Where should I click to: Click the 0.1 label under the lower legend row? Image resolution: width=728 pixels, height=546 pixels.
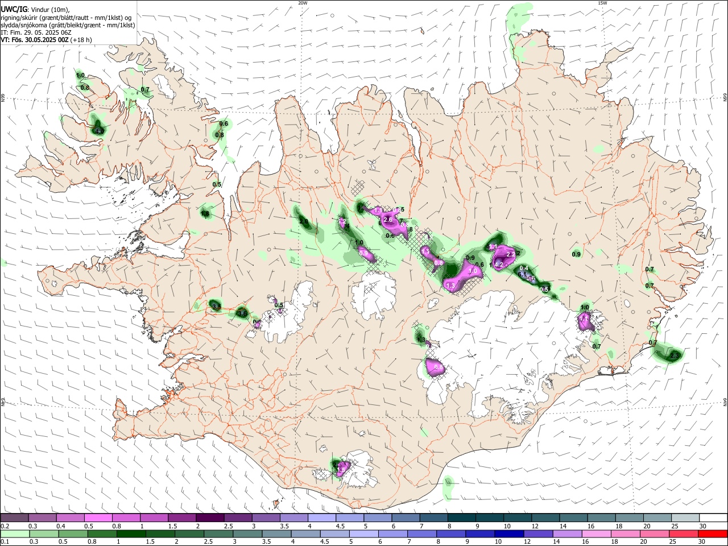pos(5,542)
